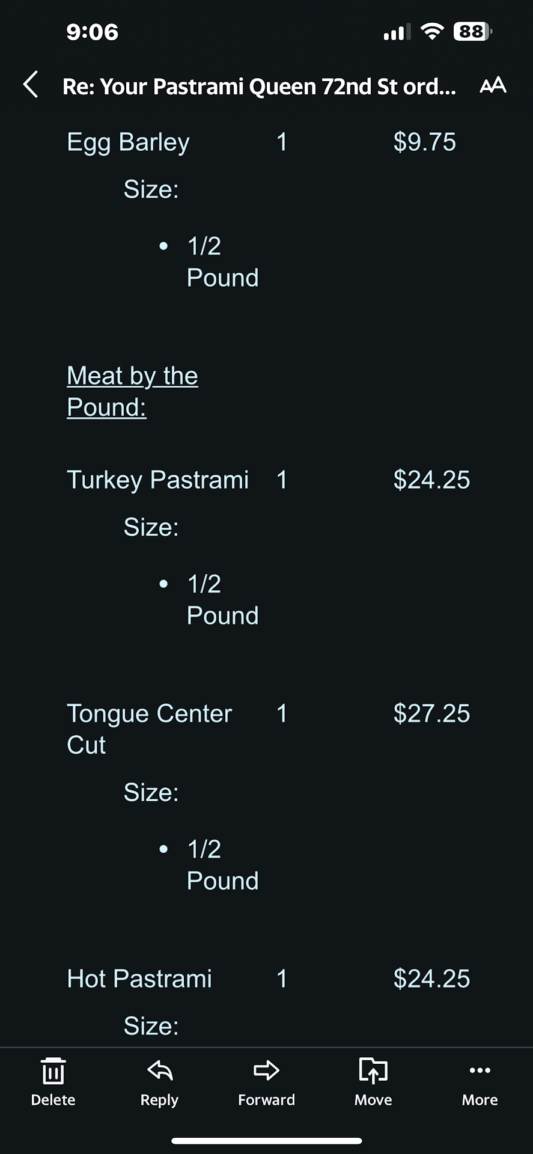The image size is (533, 1154).
Task: Tap the Egg Barley item name
Action: point(128,142)
